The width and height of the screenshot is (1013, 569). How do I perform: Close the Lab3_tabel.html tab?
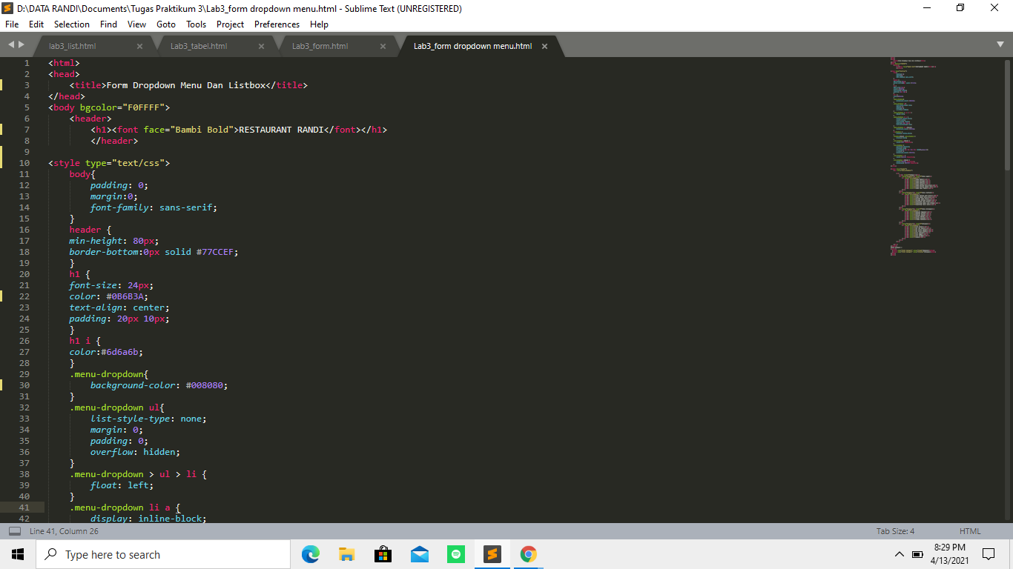click(x=261, y=46)
